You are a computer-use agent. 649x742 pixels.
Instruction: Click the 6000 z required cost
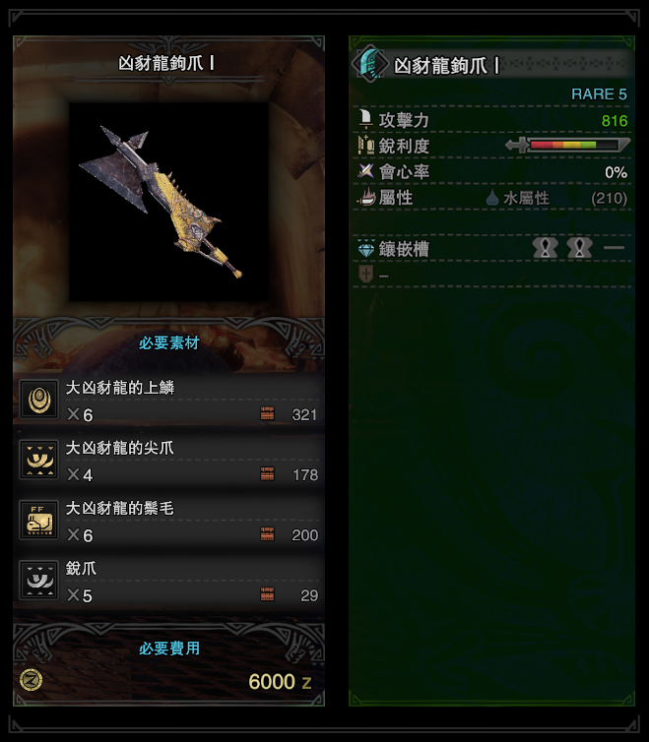280,682
